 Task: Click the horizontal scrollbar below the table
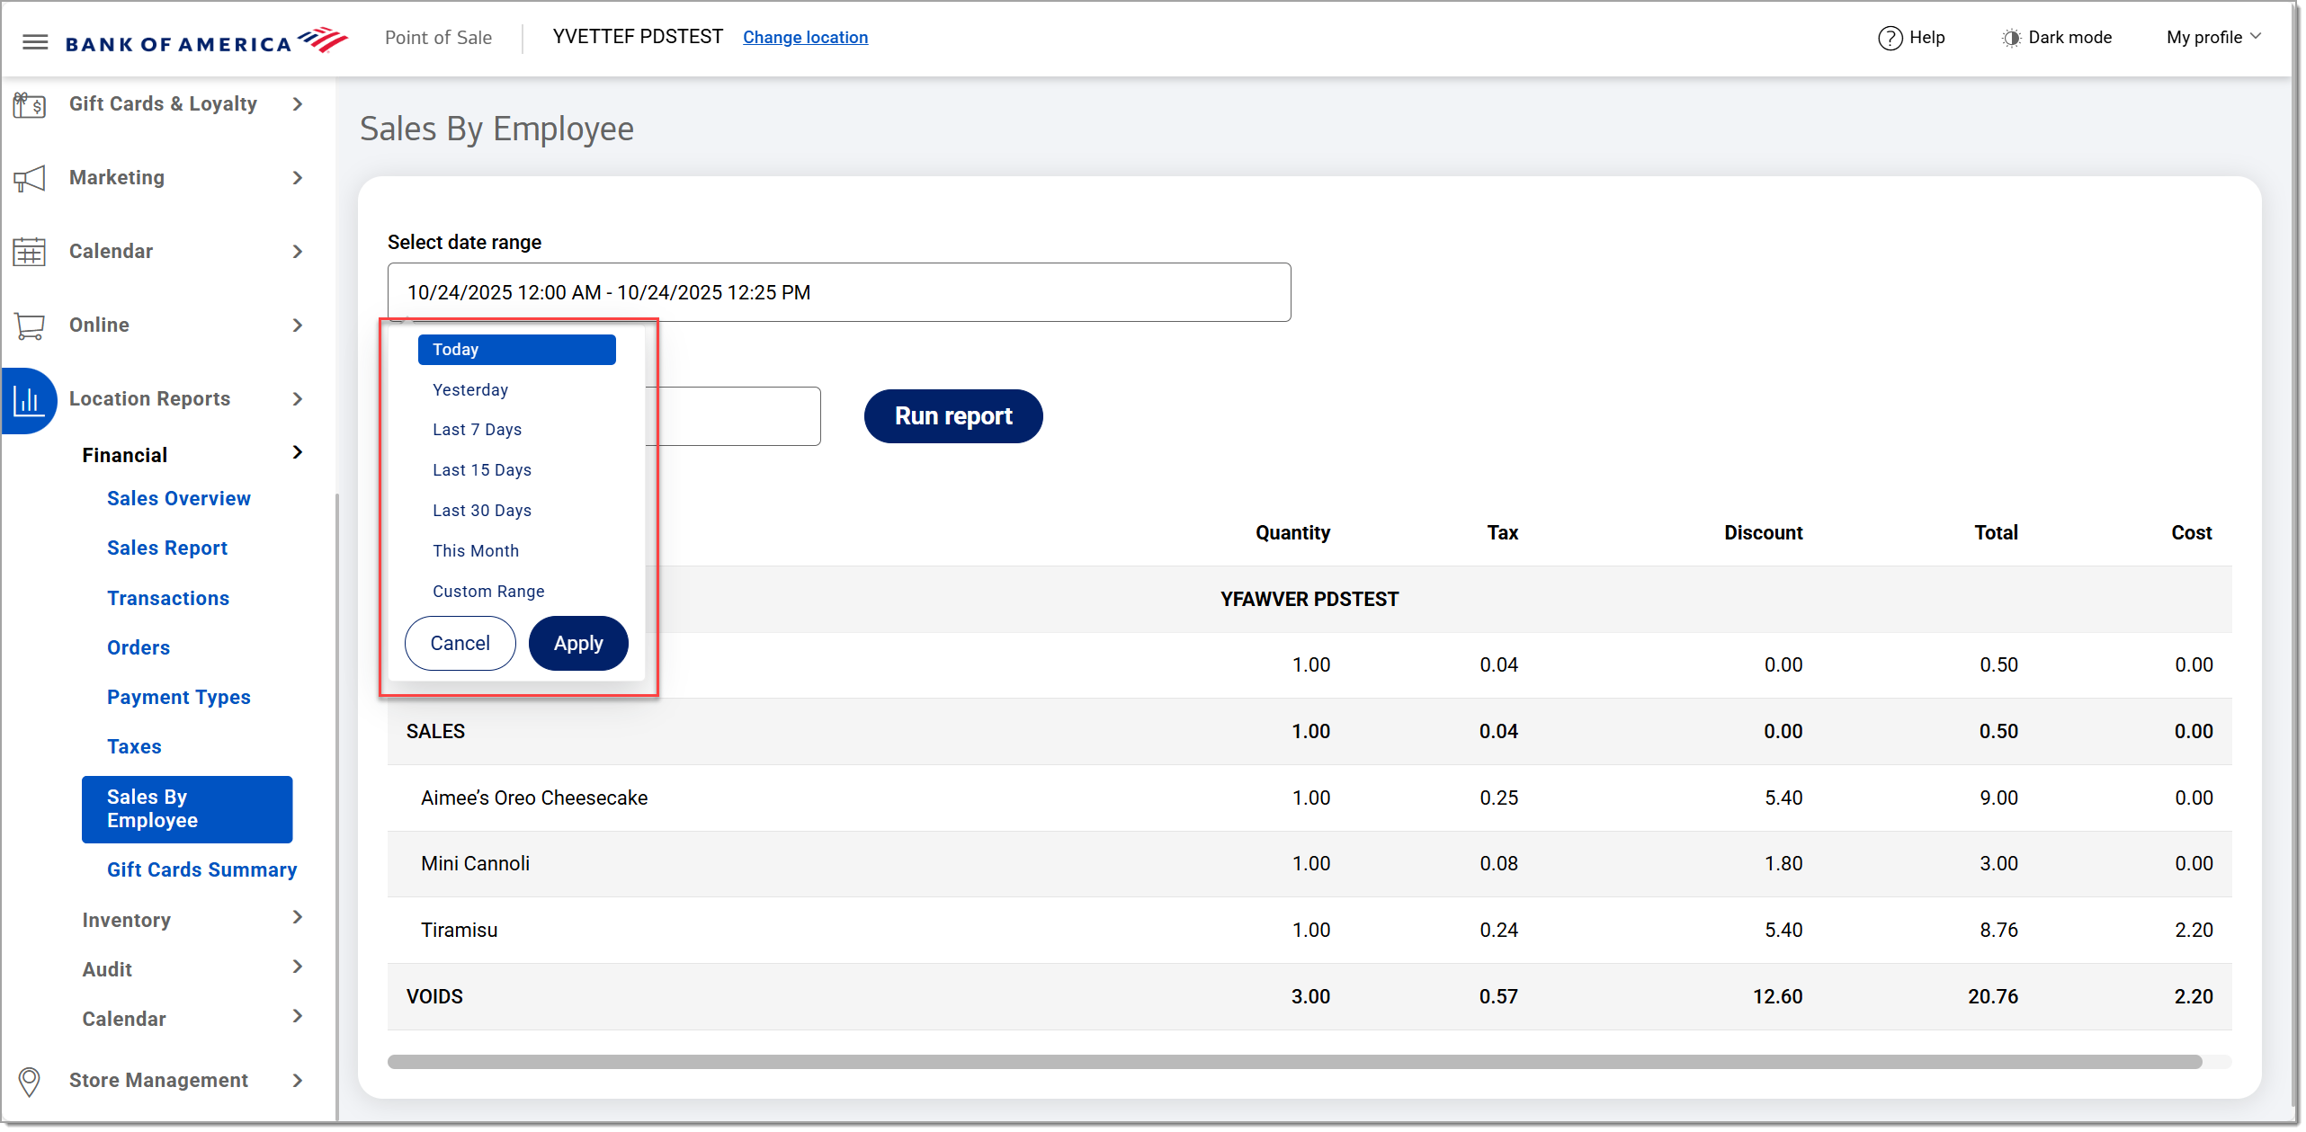click(x=1295, y=1062)
